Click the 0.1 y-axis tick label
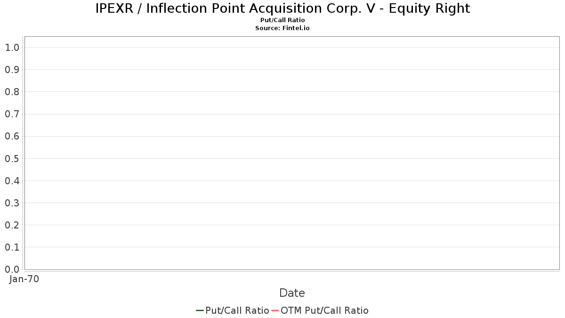 [x=12, y=247]
